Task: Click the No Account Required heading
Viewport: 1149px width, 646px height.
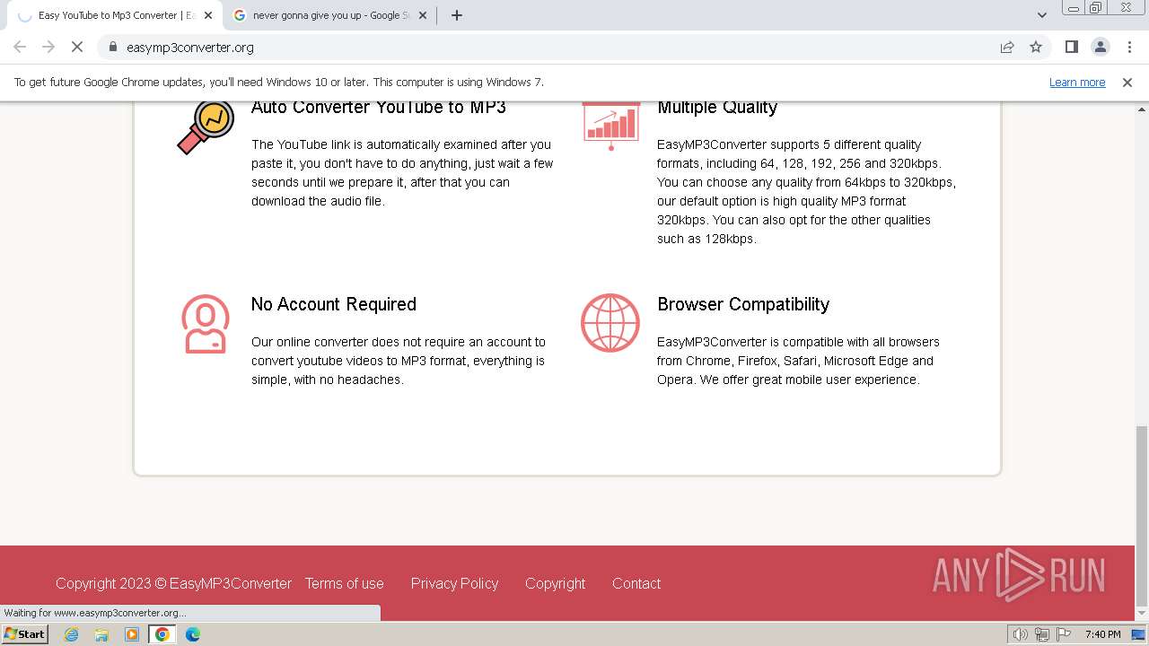Action: [x=334, y=304]
